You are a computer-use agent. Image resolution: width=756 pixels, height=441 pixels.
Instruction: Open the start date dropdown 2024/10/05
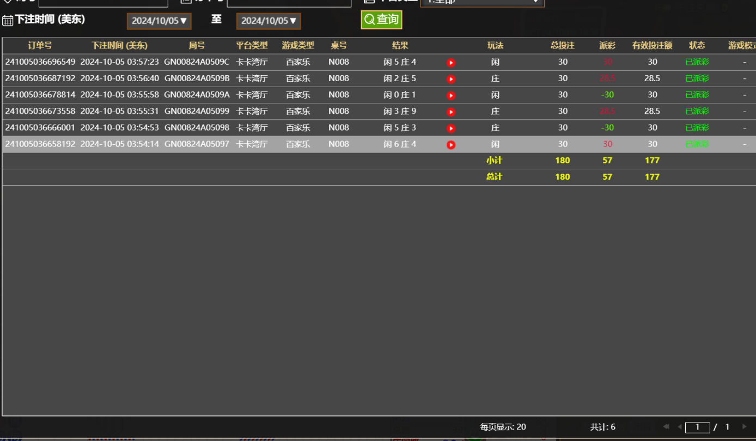click(159, 21)
